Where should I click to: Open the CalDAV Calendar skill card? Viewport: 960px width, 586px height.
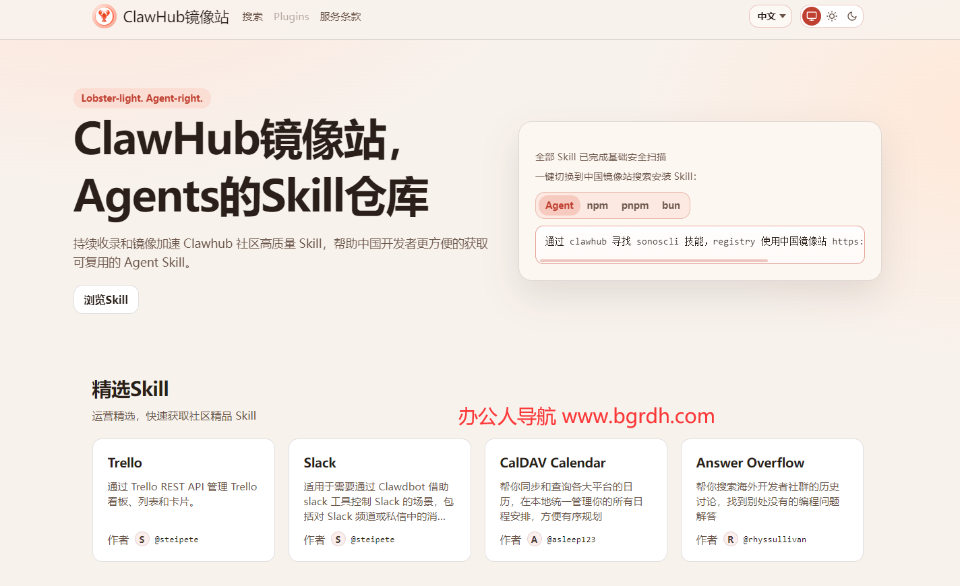[x=576, y=500]
